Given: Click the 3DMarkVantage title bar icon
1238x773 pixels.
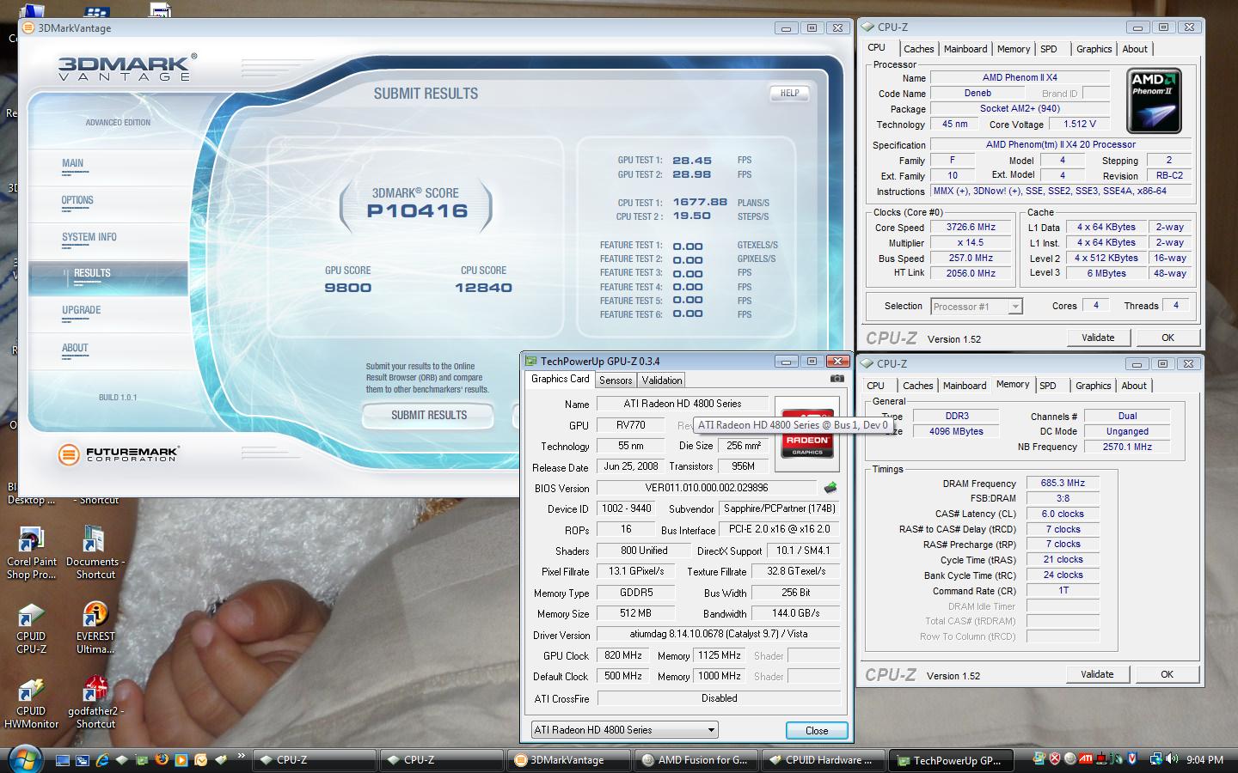Looking at the screenshot, I should click(28, 27).
